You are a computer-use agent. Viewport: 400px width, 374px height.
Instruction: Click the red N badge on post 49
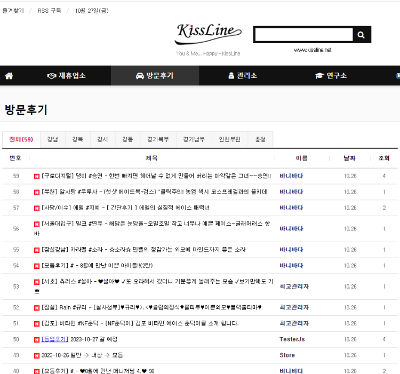click(x=37, y=355)
